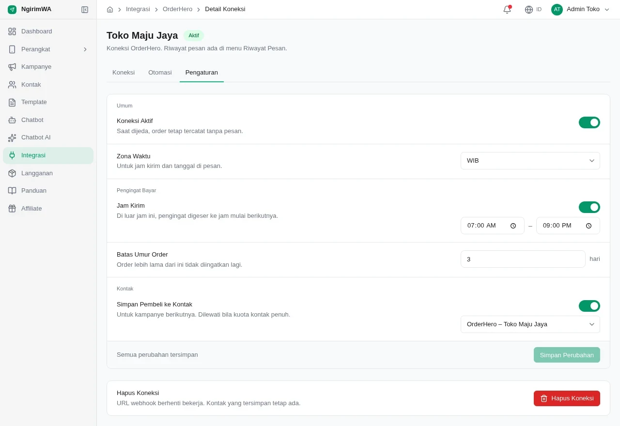Click clock icon in 07:00 AM field

513,226
